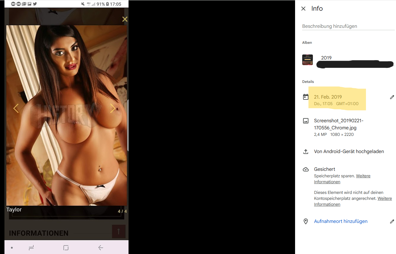This screenshot has width=396, height=254.
Task: Close the Info panel
Action: (x=303, y=9)
